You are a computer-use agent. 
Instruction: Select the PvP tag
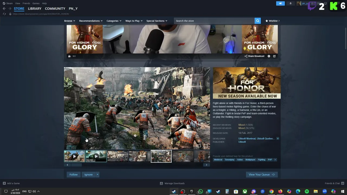270,160
